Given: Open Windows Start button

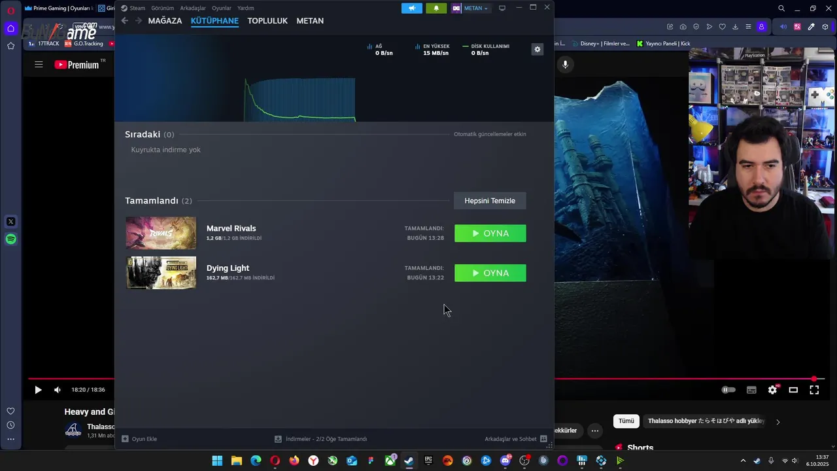Looking at the screenshot, I should [x=217, y=461].
